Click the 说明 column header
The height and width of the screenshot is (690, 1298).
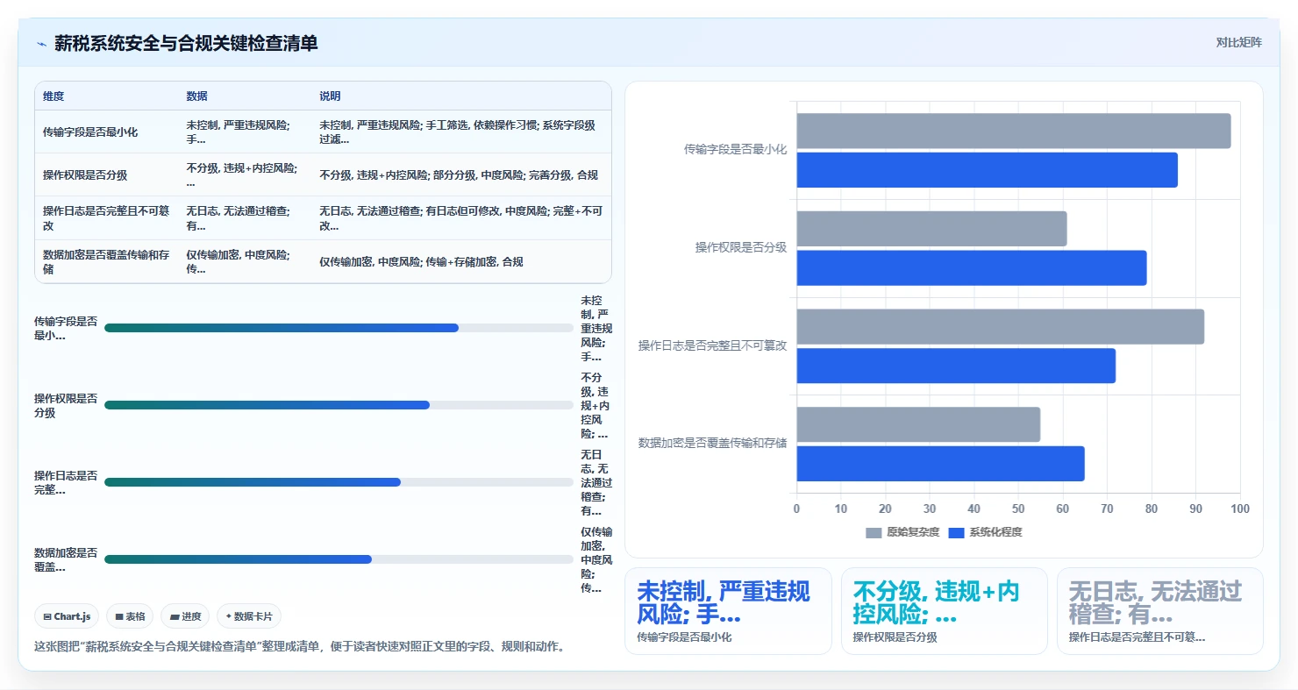[x=330, y=96]
